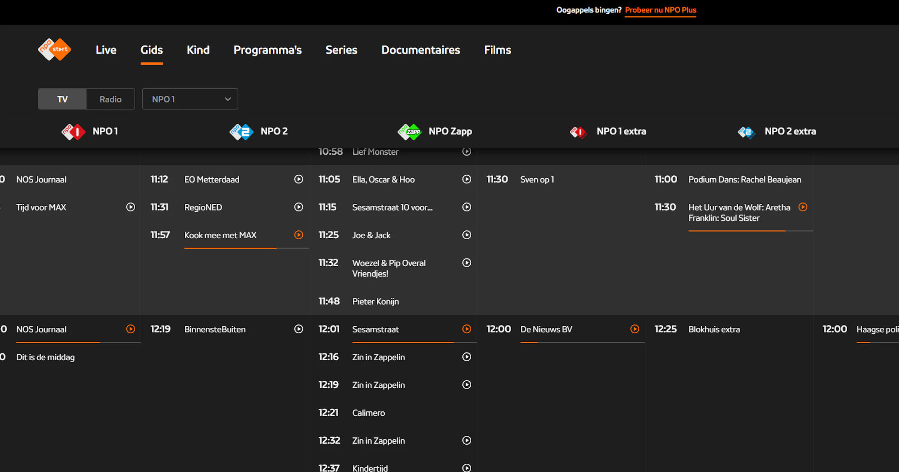This screenshot has height=472, width=899.
Task: Play Zin in Zappelin at 12:19
Action: tap(466, 385)
